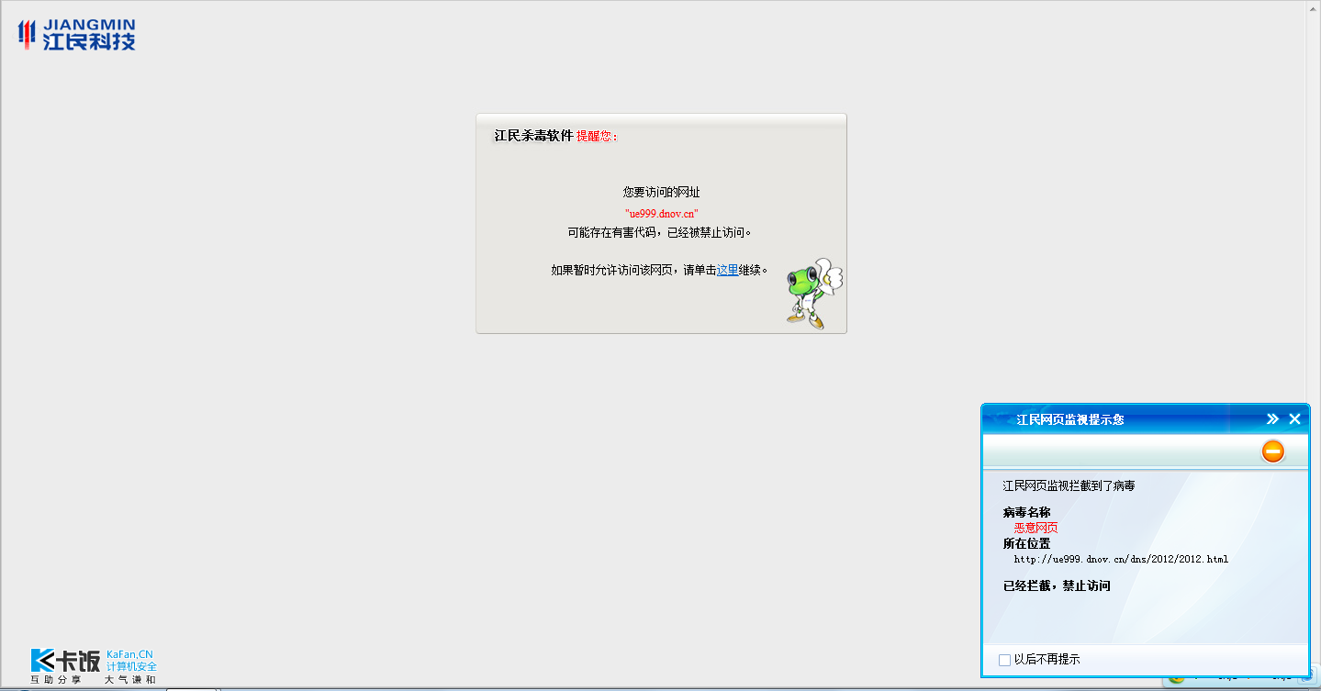Image resolution: width=1321 pixels, height=691 pixels.
Task: Click the red 恶意网页 virus name
Action: (1036, 528)
